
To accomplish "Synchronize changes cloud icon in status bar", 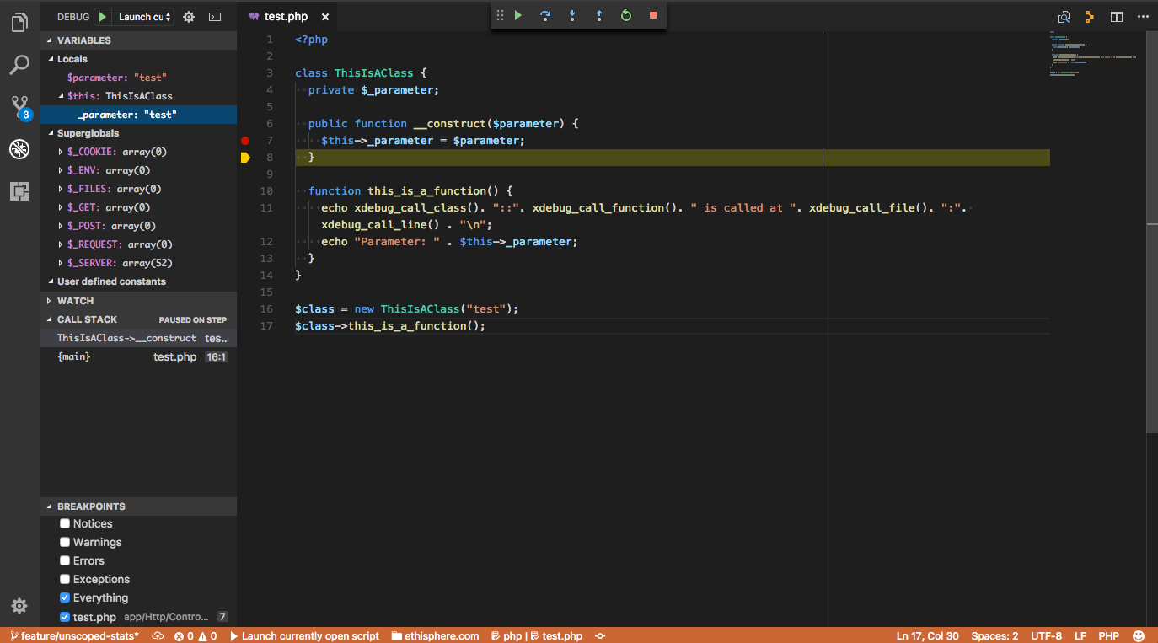I will [x=157, y=636].
